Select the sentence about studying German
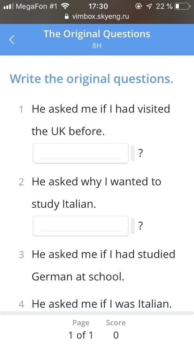 point(103,265)
